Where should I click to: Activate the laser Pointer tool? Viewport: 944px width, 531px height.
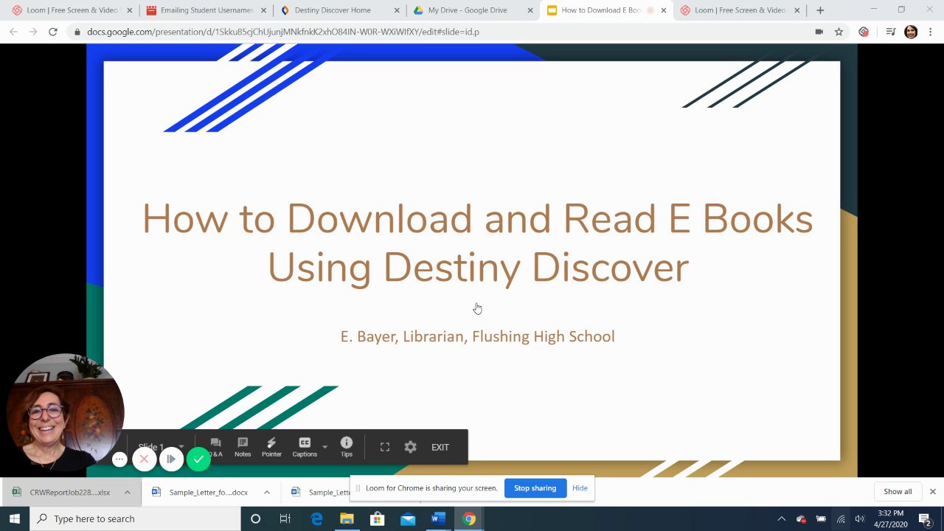(271, 447)
